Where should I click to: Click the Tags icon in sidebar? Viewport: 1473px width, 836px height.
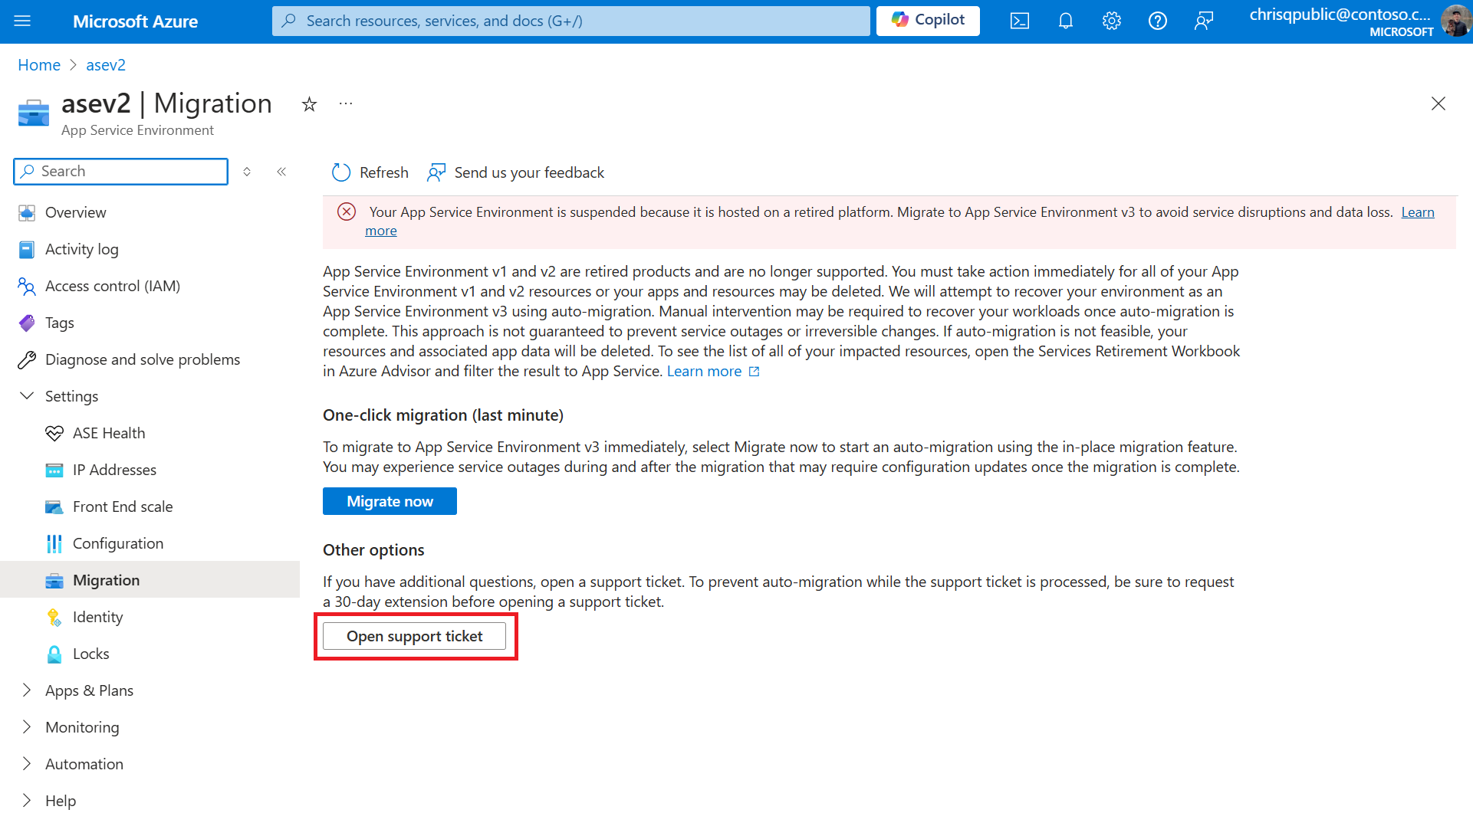pyautogui.click(x=26, y=322)
